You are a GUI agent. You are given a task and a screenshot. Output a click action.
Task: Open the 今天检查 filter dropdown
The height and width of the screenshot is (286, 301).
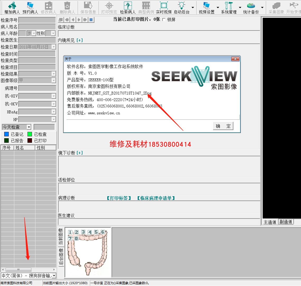(x=29, y=127)
